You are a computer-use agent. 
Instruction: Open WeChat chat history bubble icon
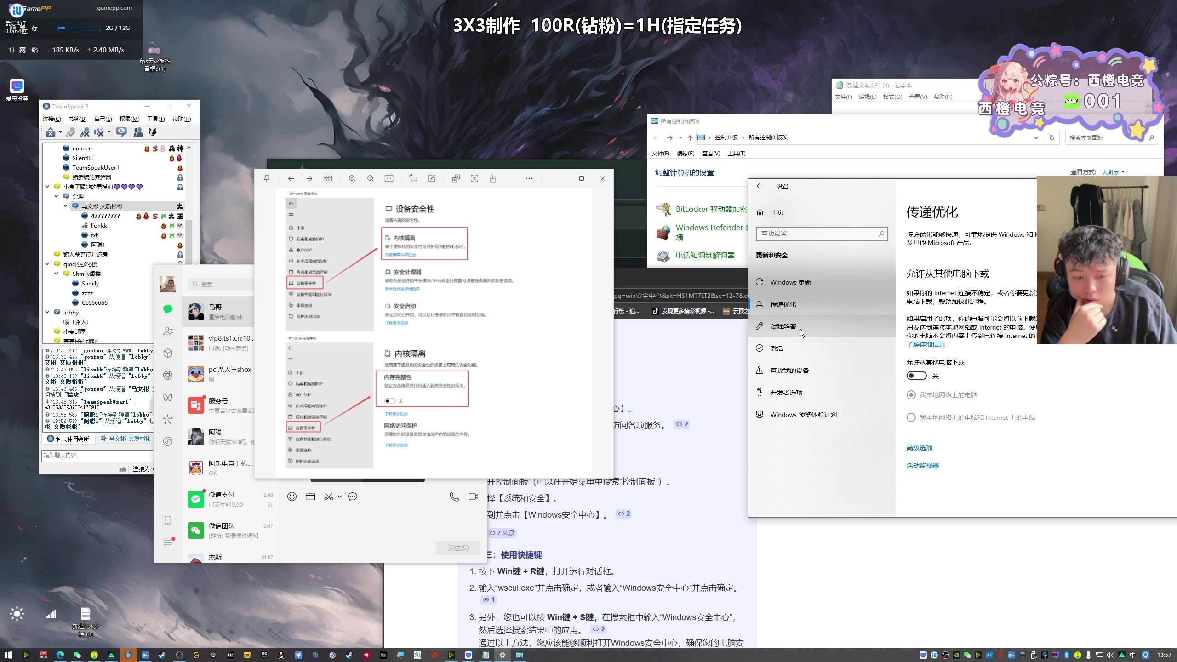353,496
